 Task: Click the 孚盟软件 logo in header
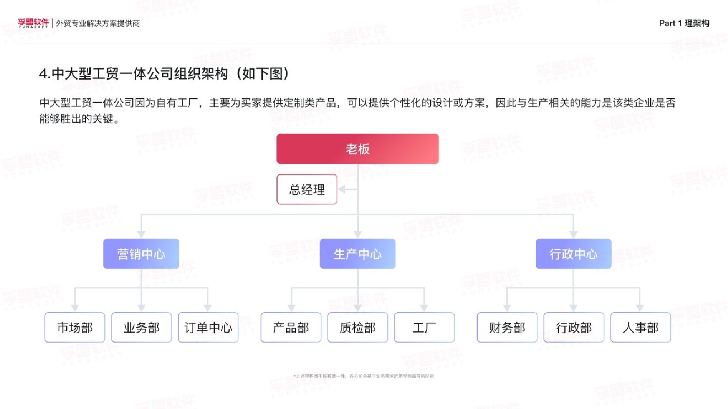33,23
